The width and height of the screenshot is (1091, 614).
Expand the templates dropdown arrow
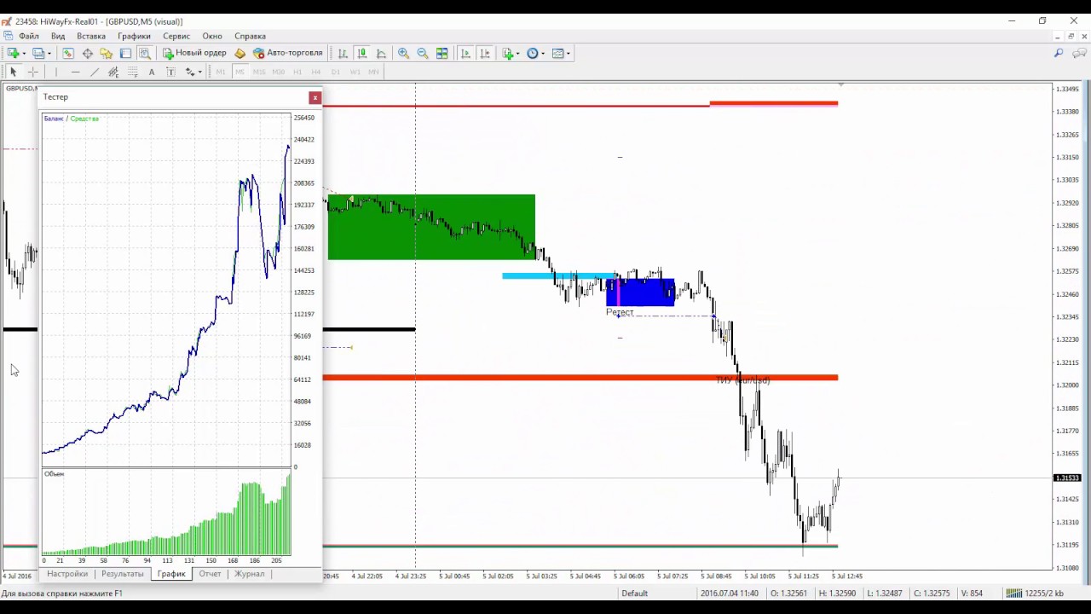[x=568, y=54]
